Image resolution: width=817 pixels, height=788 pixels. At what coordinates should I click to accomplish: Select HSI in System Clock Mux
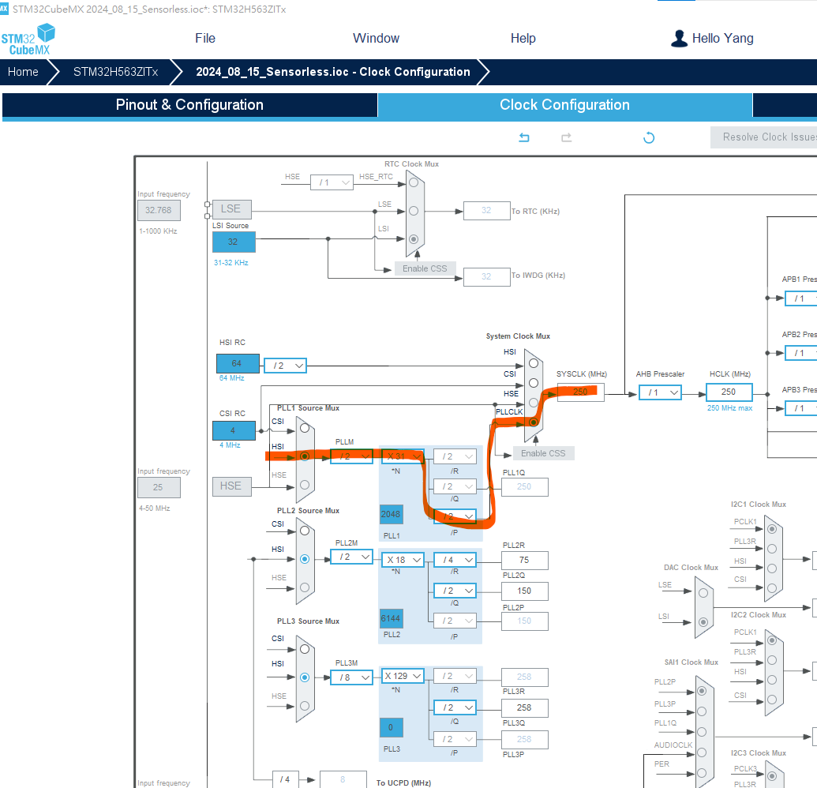534,363
